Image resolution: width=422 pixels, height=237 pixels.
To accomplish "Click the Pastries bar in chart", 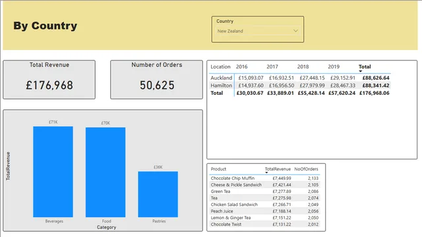I will (x=158, y=194).
